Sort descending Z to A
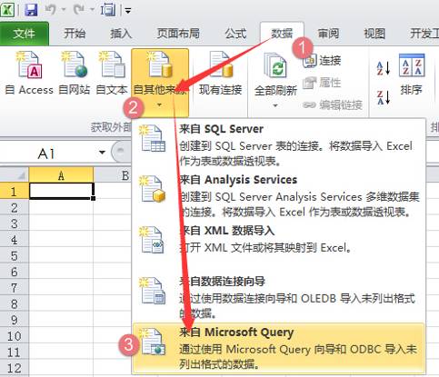Image resolution: width=439 pixels, height=377 pixels. point(384,97)
